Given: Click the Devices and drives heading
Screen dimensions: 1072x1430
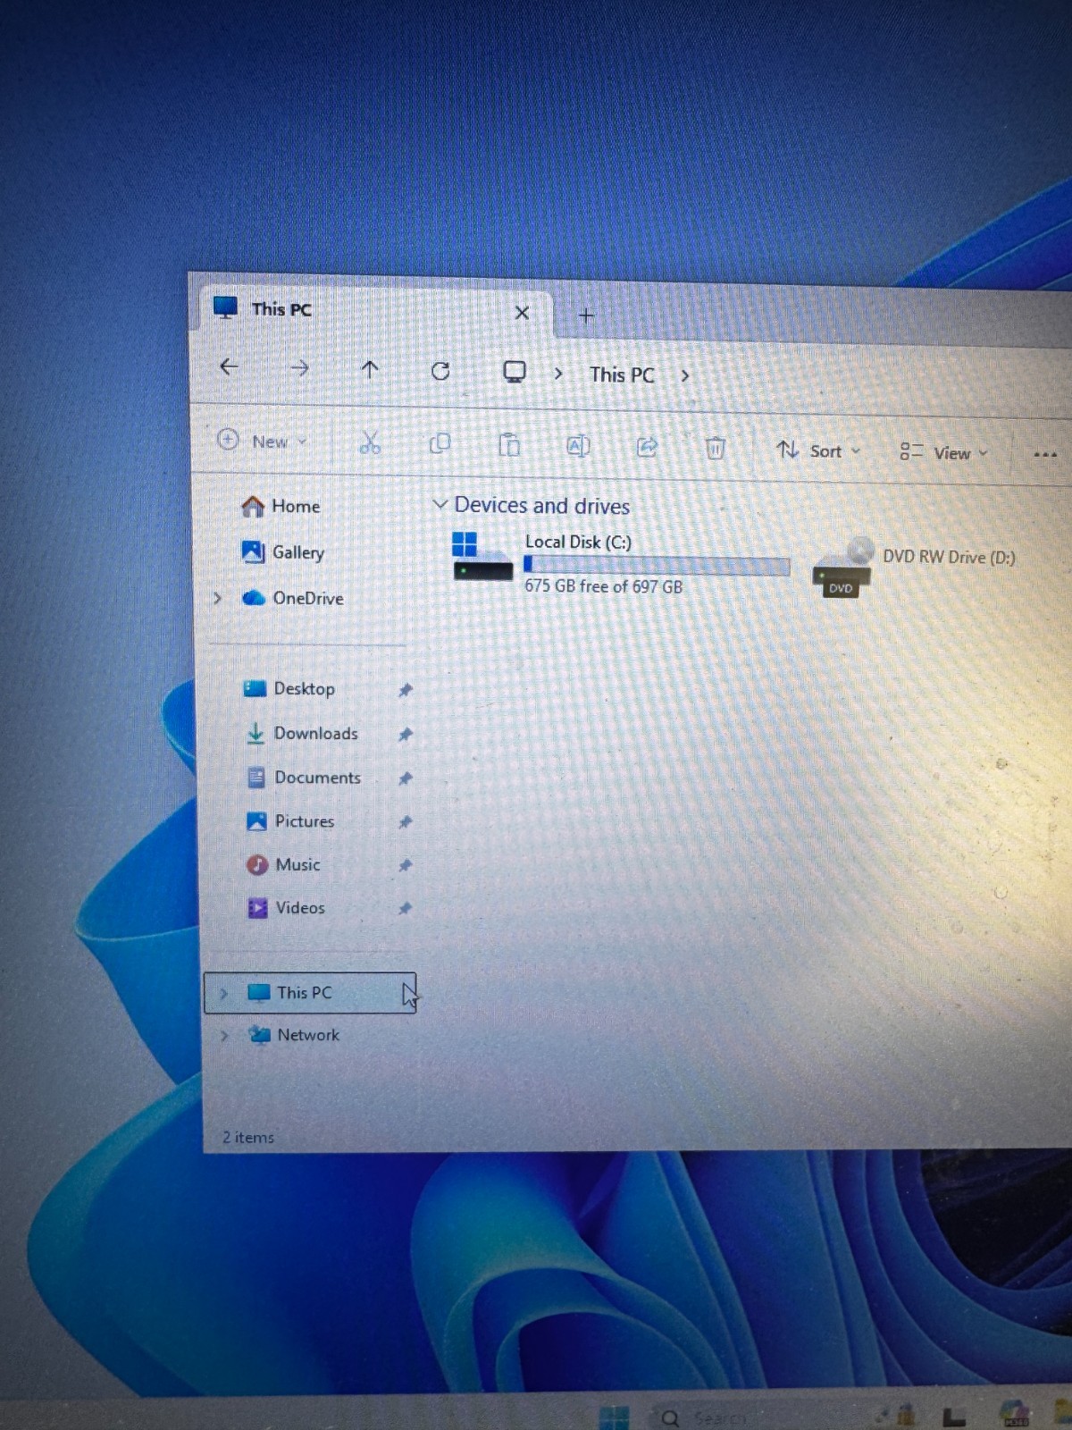Looking at the screenshot, I should click(541, 505).
